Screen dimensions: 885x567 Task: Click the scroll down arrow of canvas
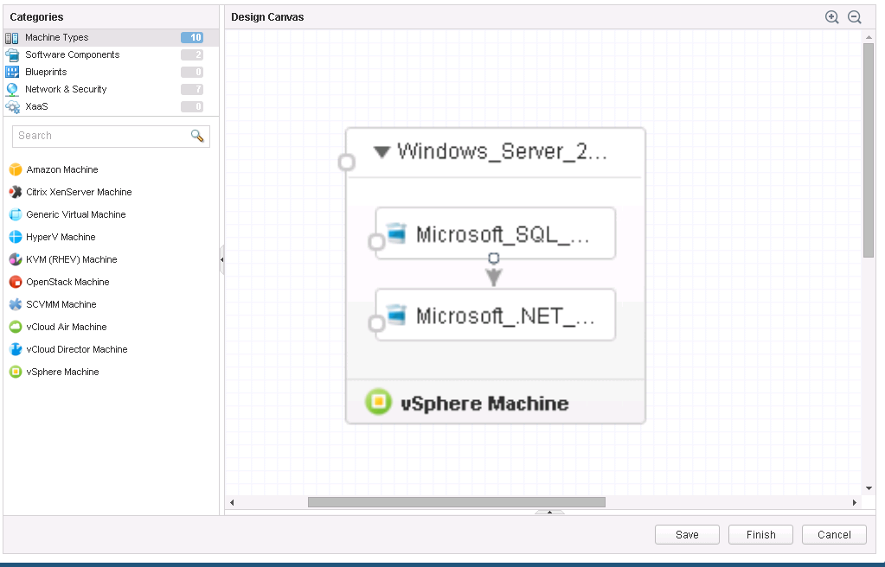869,488
